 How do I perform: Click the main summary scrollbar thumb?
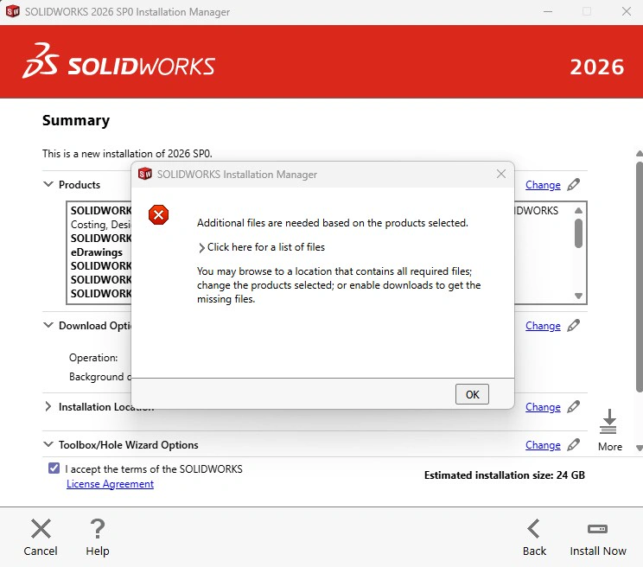coord(640,277)
